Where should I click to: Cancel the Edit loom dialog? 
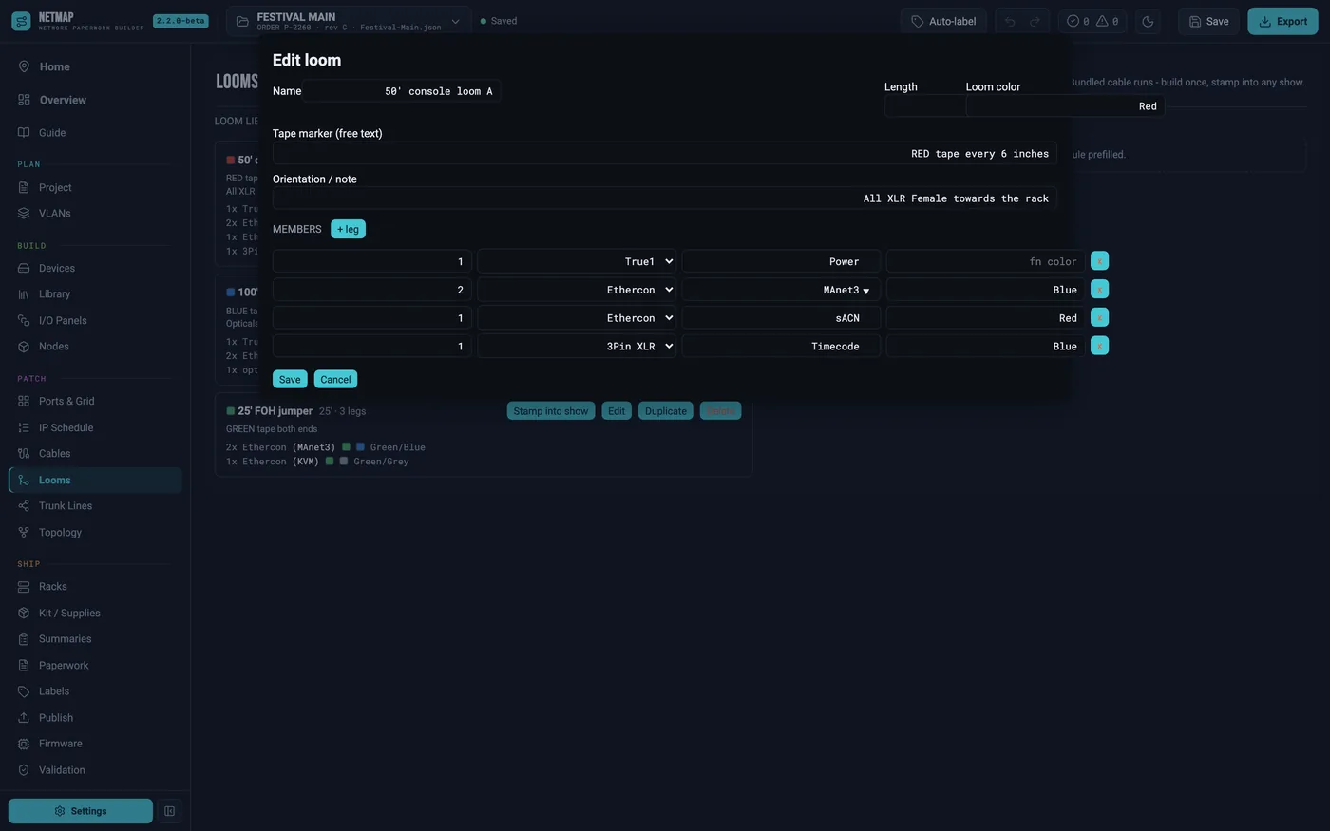coord(335,379)
